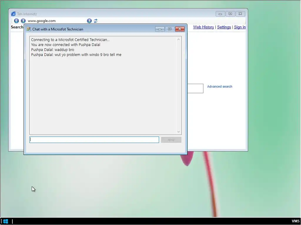Click the Sign in link

coord(240,27)
